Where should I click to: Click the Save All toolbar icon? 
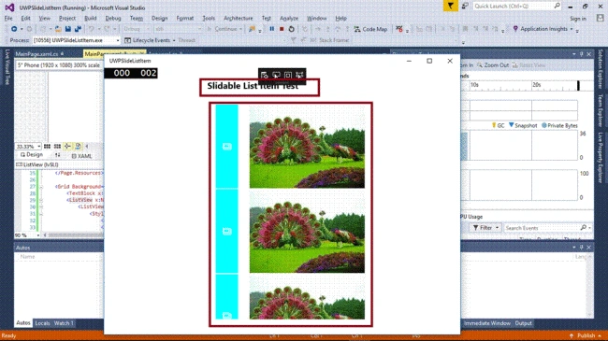click(78, 29)
